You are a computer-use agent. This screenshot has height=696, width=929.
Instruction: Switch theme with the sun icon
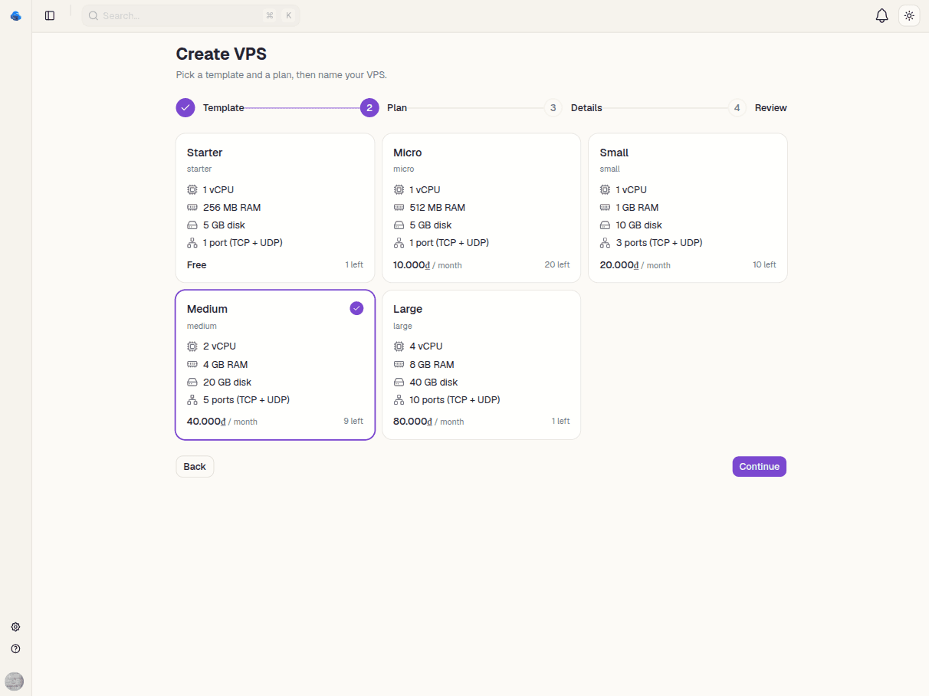point(909,15)
